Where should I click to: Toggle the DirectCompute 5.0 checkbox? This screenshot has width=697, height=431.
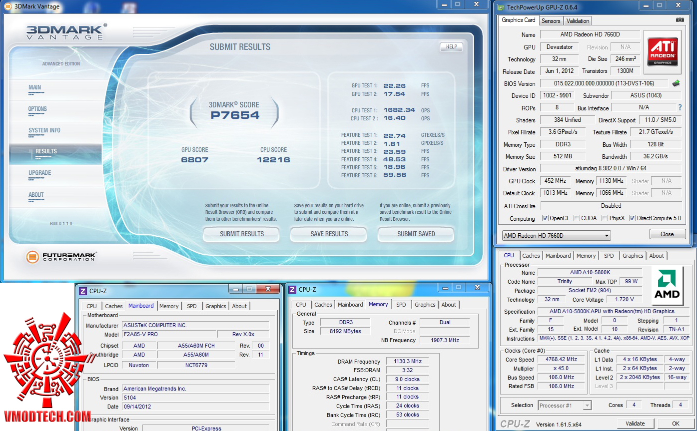tap(632, 218)
